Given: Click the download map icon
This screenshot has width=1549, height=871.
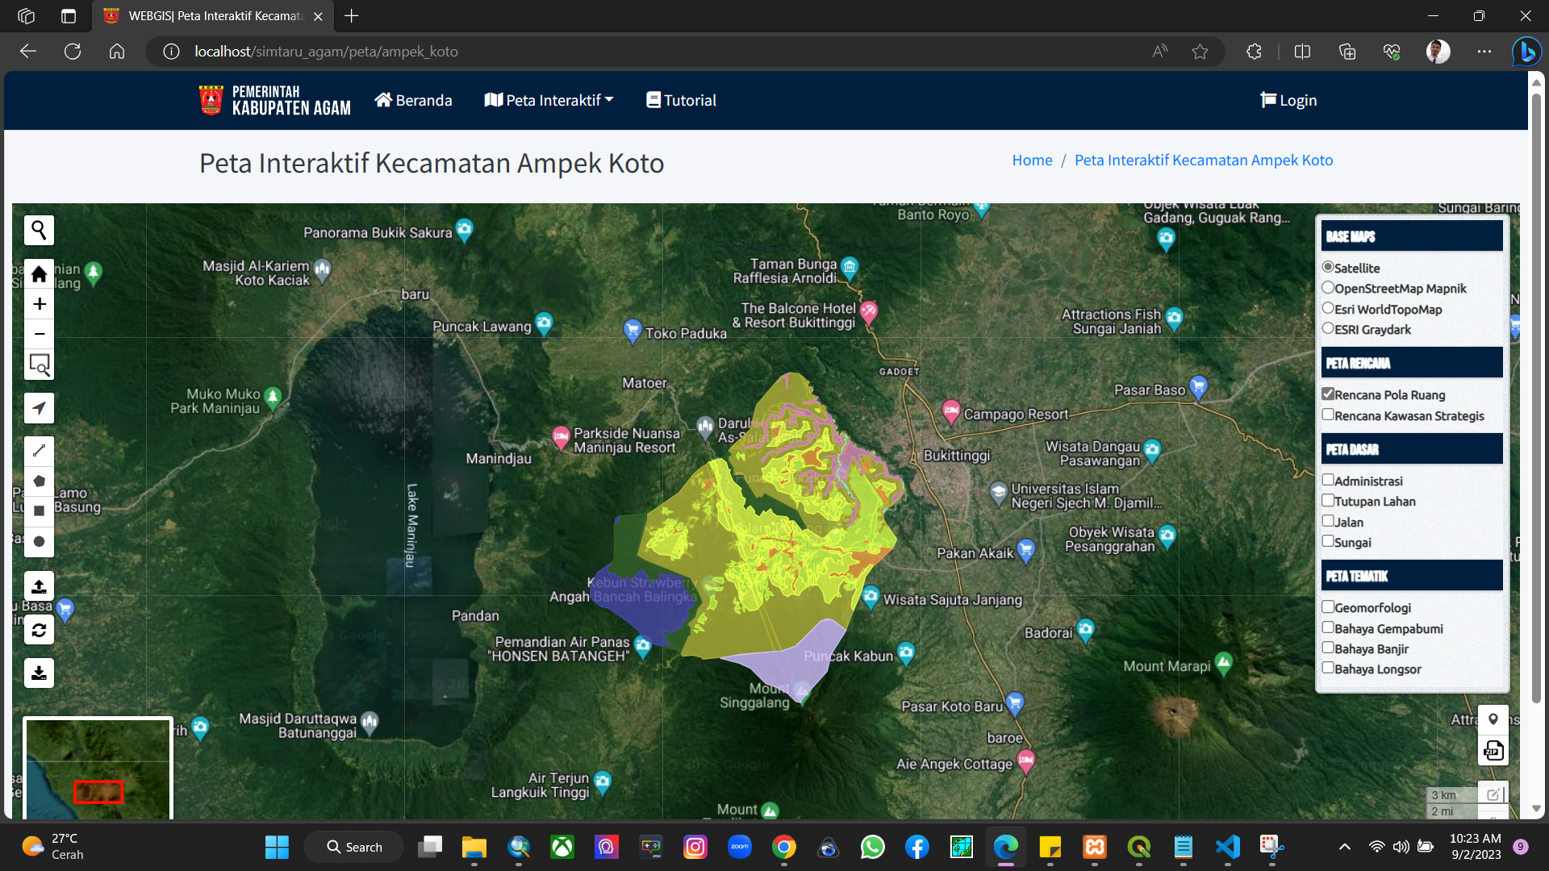Looking at the screenshot, I should coord(39,673).
